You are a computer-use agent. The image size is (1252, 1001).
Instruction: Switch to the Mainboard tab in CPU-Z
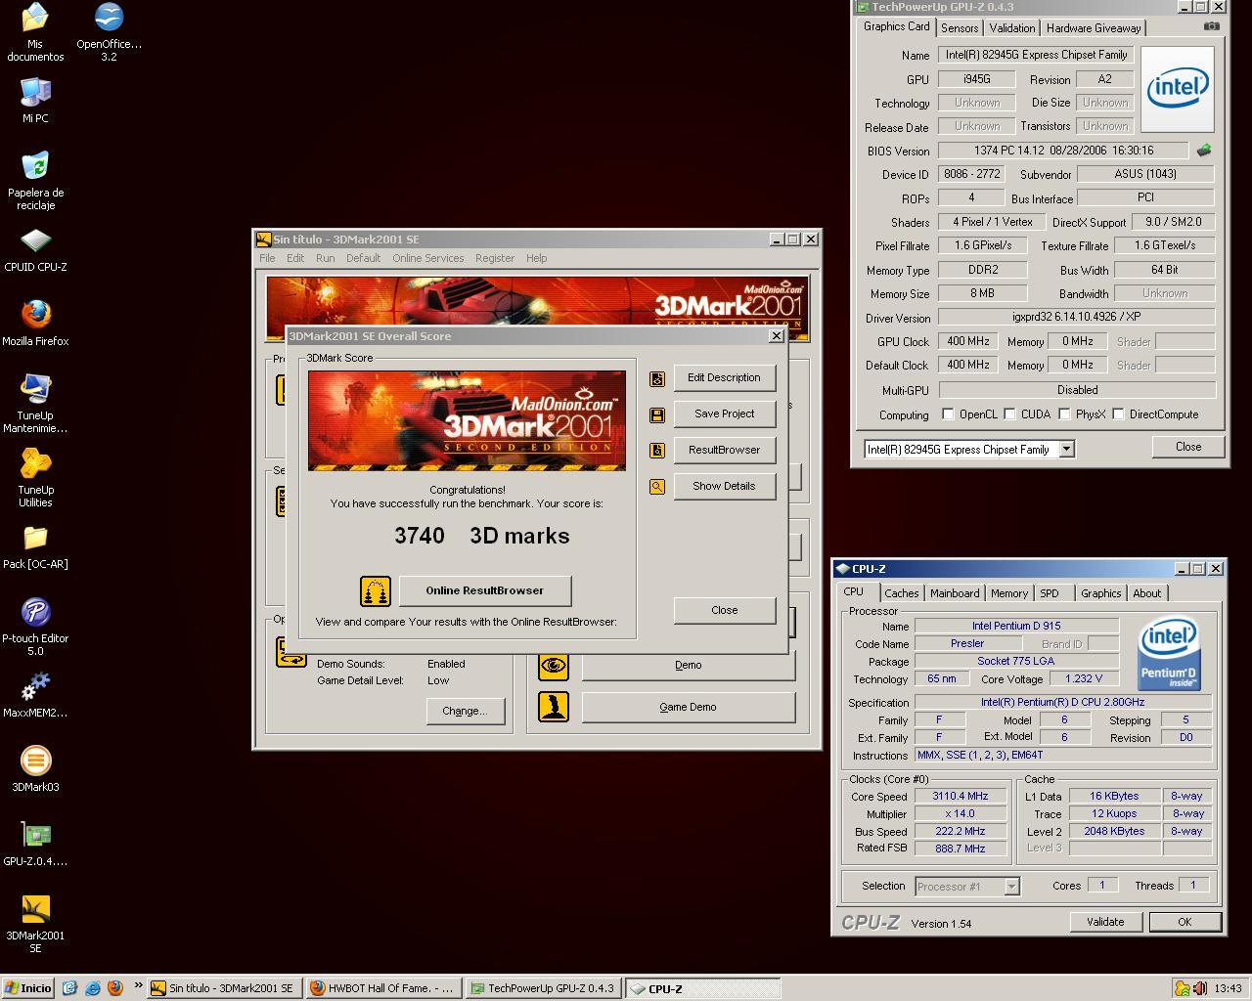pyautogui.click(x=955, y=593)
